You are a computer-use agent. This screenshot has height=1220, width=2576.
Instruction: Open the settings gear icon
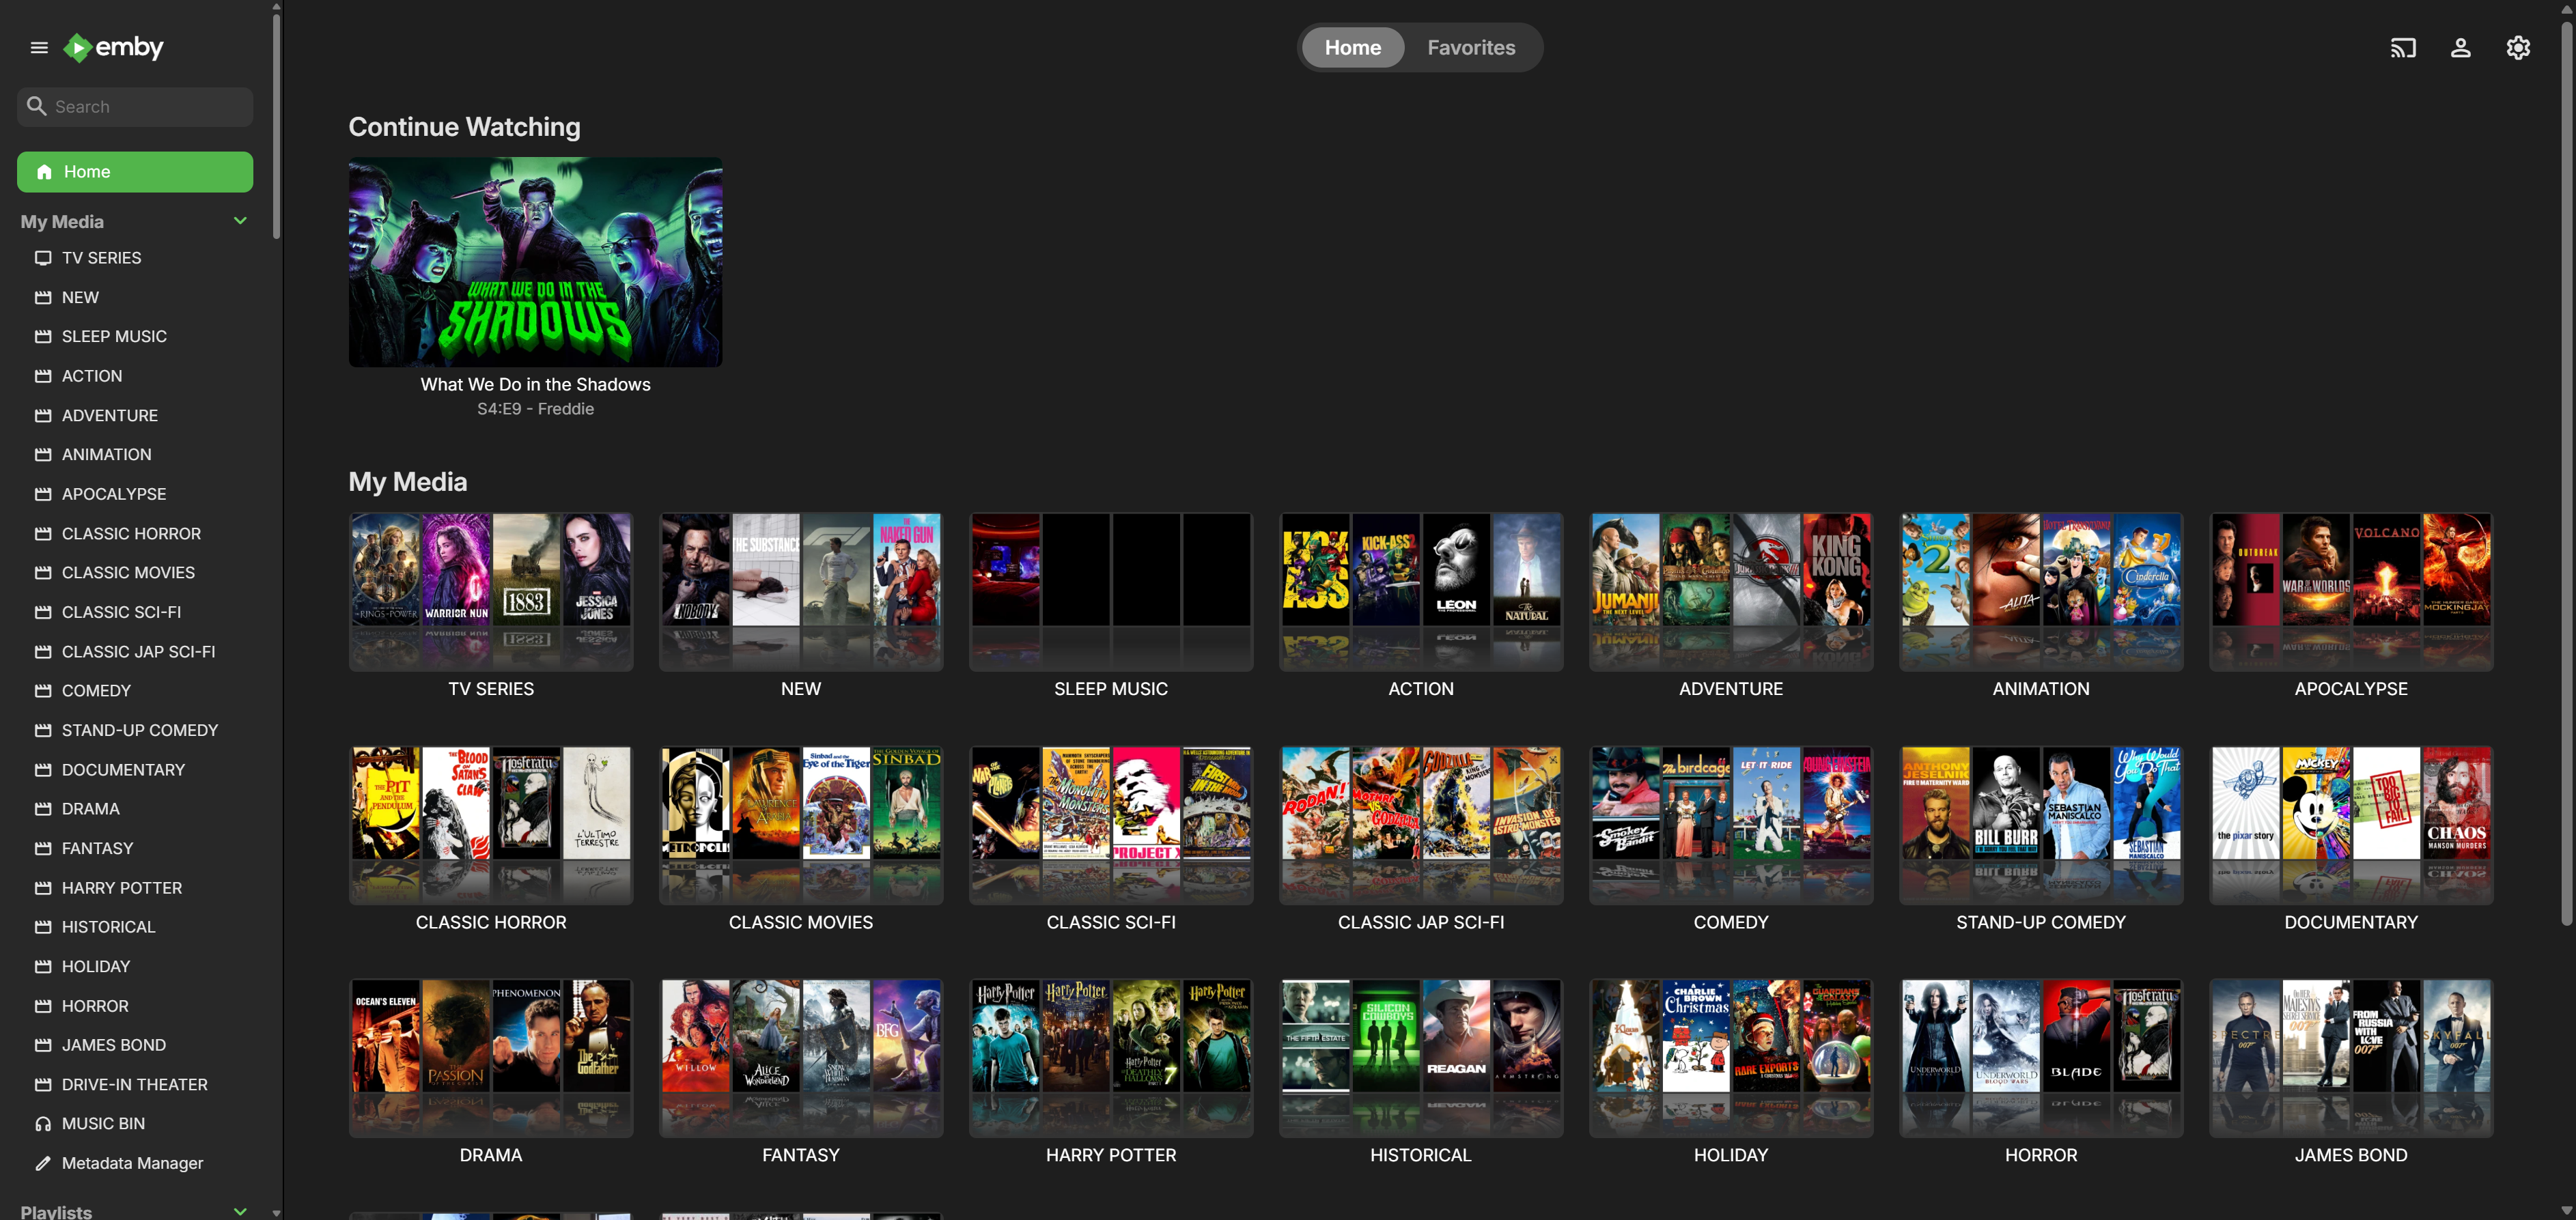tap(2518, 48)
